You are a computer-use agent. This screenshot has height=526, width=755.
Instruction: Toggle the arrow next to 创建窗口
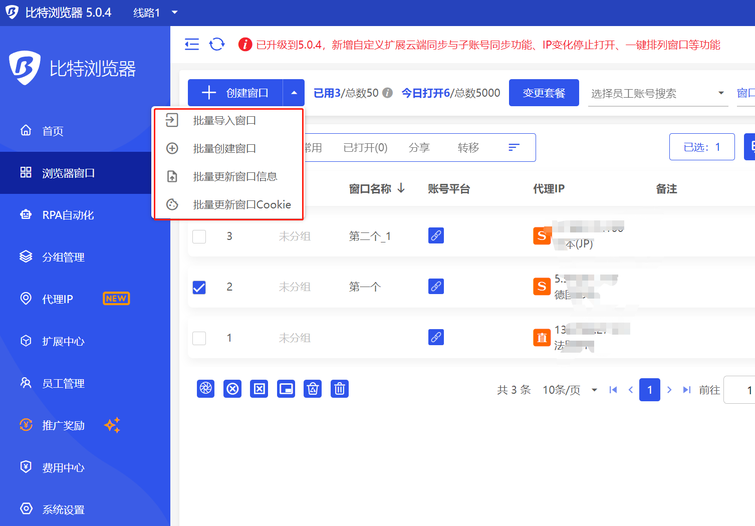tap(294, 93)
